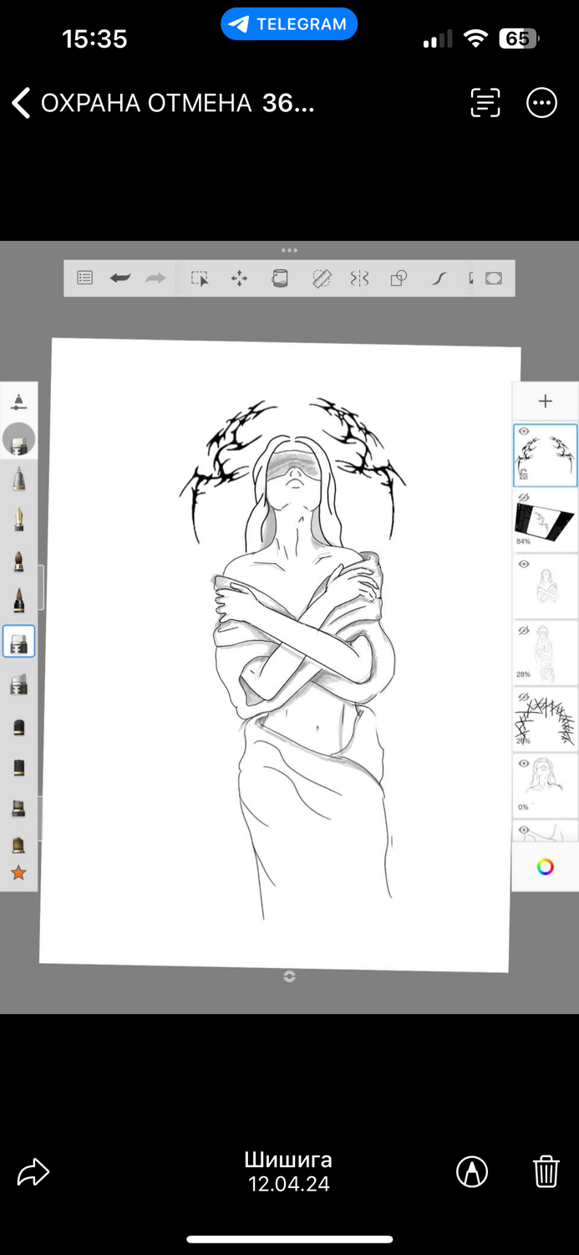Show the hidden 84% layer
Image resolution: width=579 pixels, height=1255 pixels.
click(x=524, y=497)
